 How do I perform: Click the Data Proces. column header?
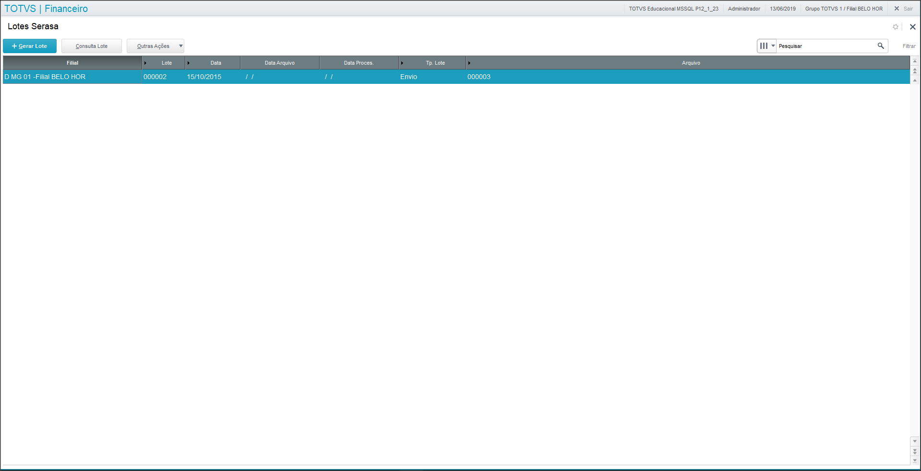pyautogui.click(x=359, y=63)
